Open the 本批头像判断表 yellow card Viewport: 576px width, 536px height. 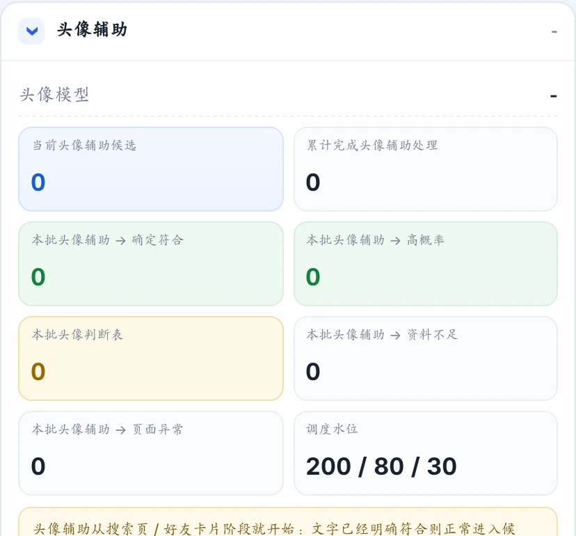tap(151, 358)
